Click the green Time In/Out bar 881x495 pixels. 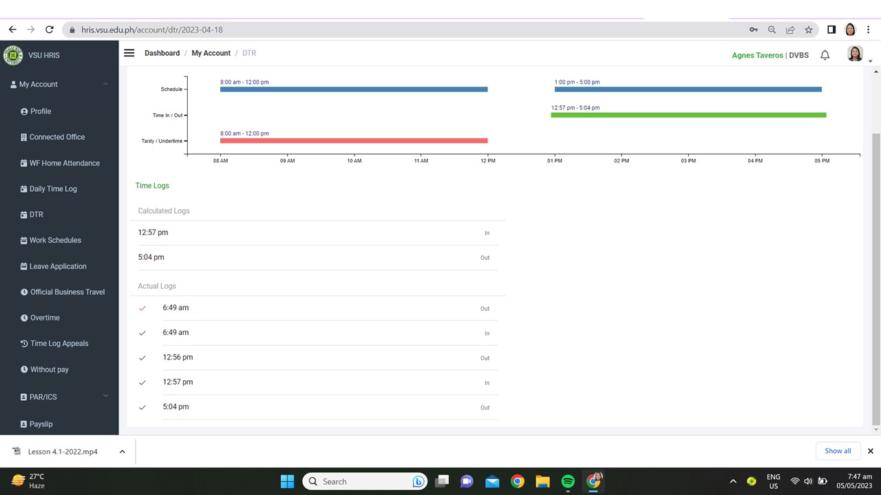coord(688,115)
